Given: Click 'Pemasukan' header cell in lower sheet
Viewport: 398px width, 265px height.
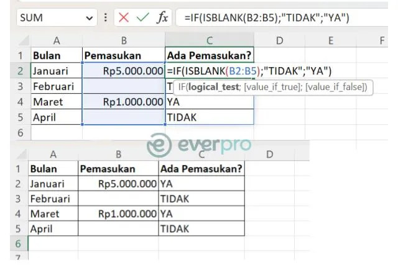Looking at the screenshot, I should click(118, 169).
